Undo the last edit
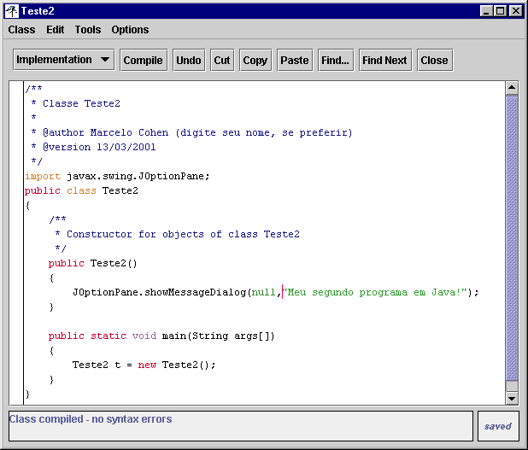 tap(189, 61)
